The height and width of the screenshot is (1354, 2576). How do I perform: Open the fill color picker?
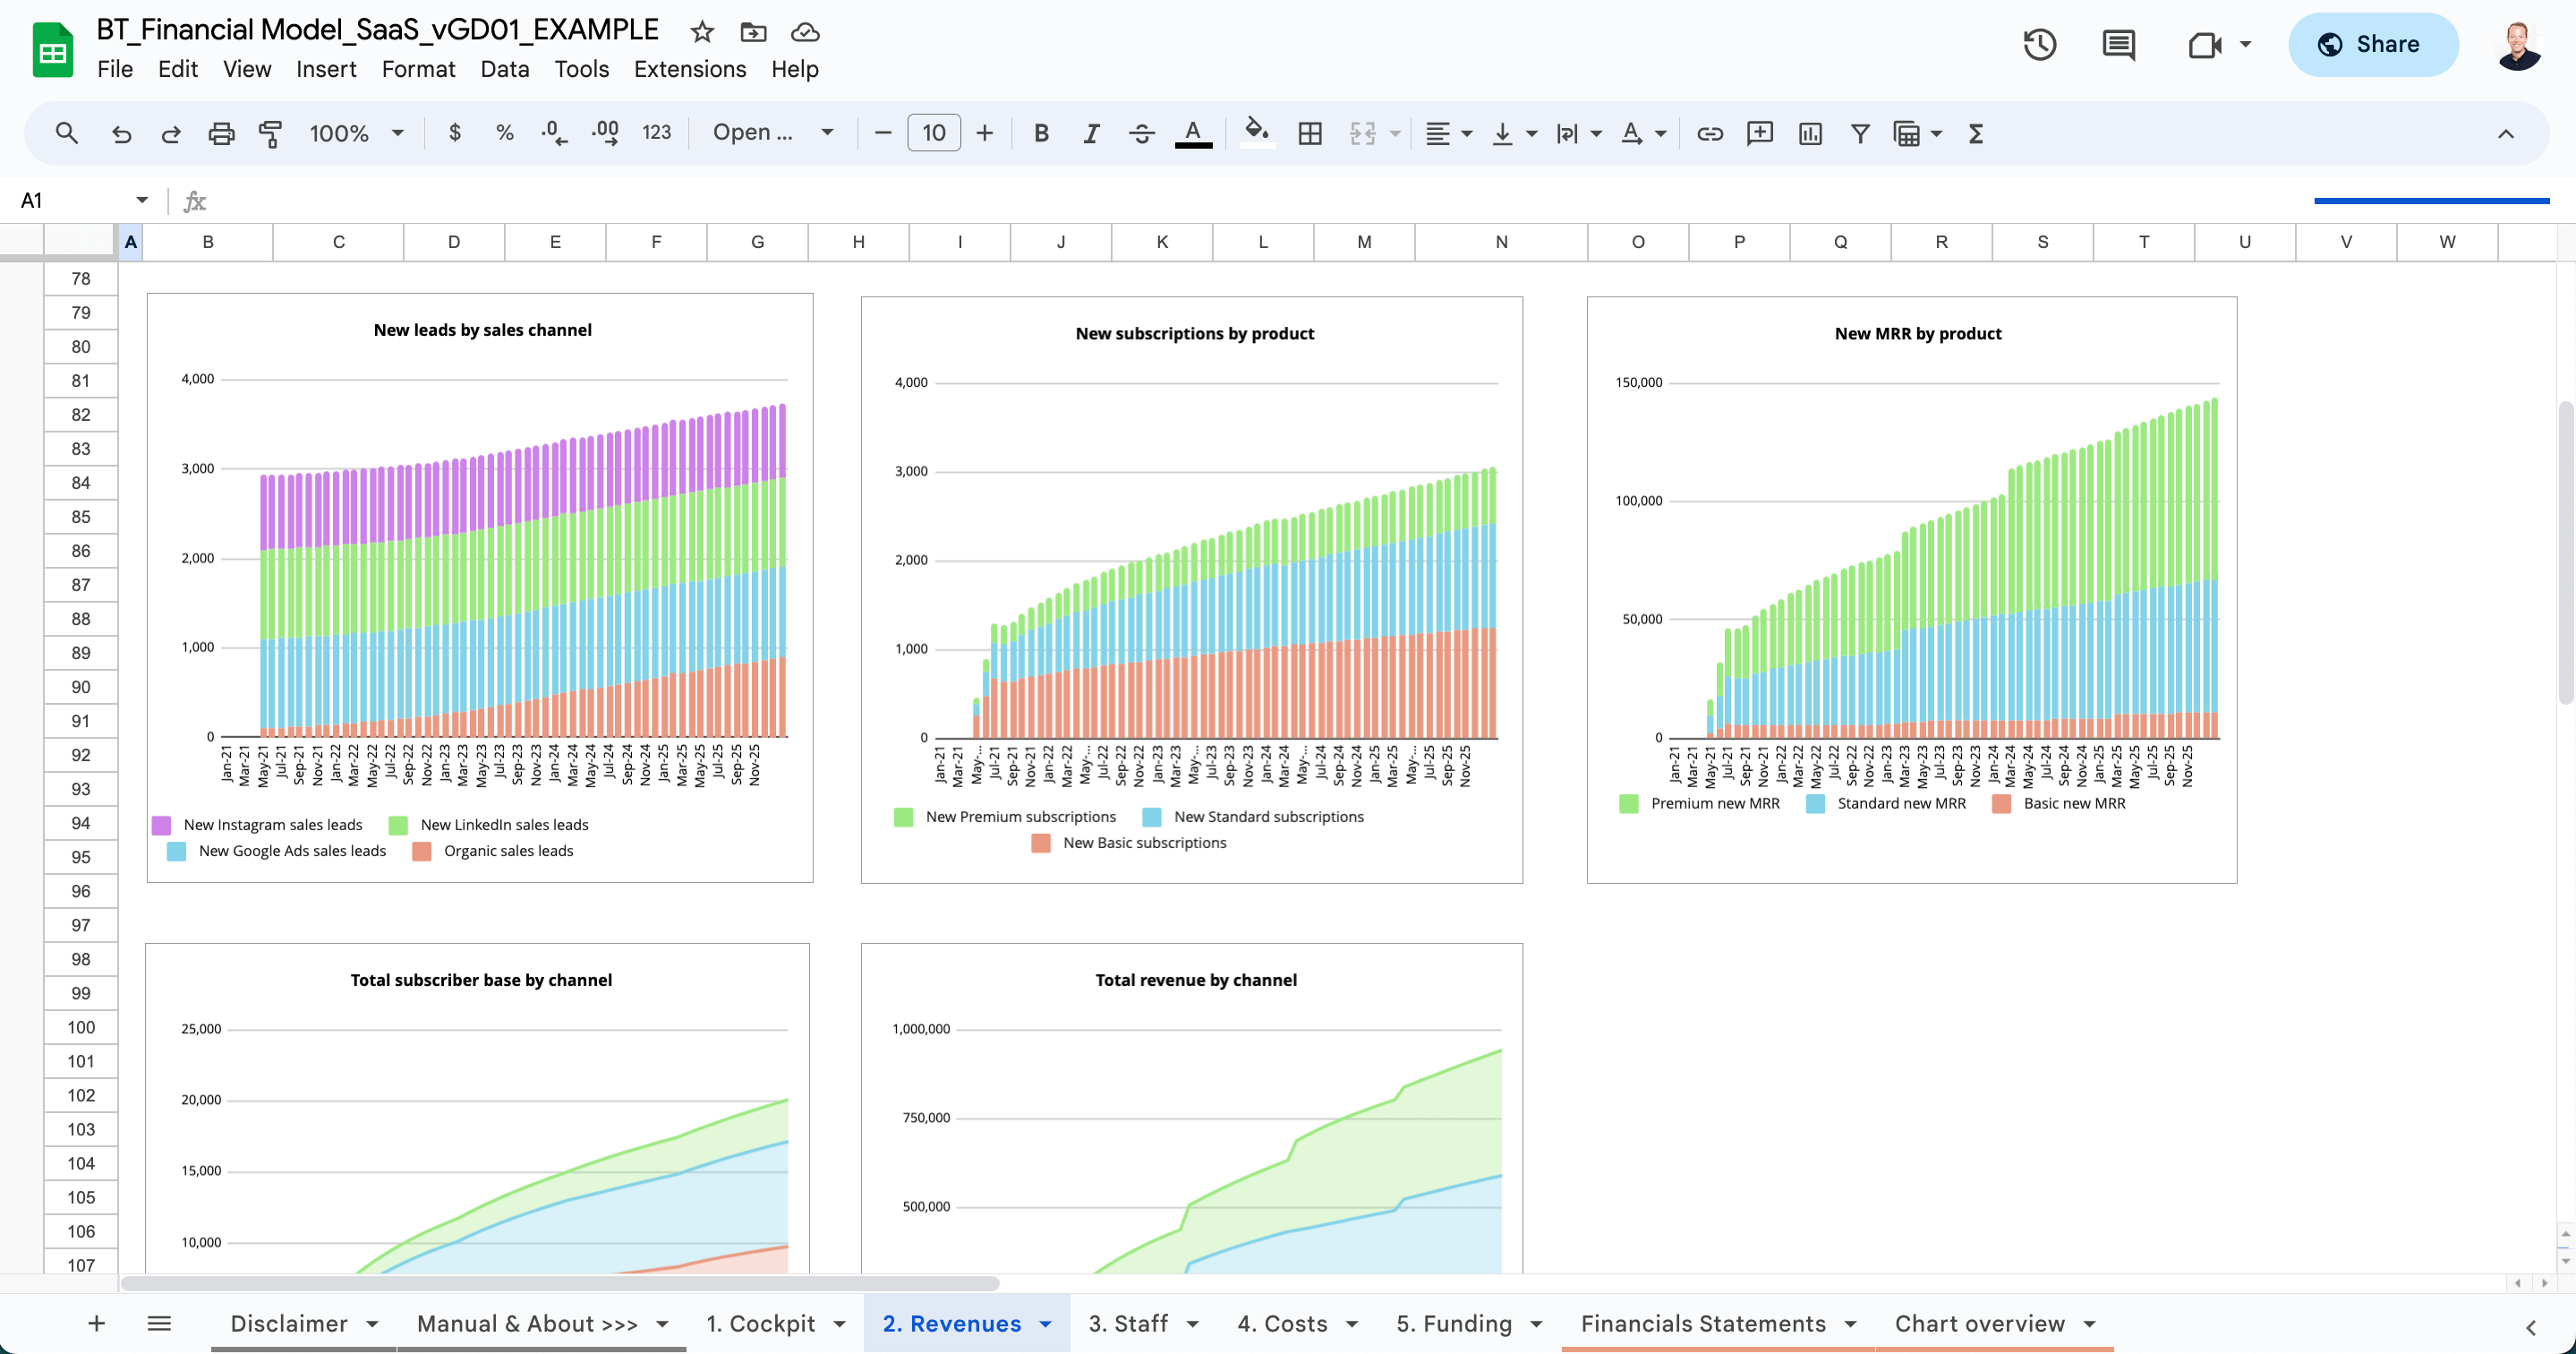coord(1257,133)
